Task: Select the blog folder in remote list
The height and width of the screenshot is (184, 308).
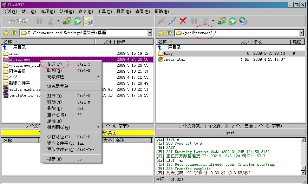Action: point(231,53)
